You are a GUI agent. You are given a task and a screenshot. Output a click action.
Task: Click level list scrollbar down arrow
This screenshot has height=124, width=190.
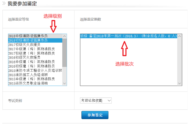[x=64, y=83]
